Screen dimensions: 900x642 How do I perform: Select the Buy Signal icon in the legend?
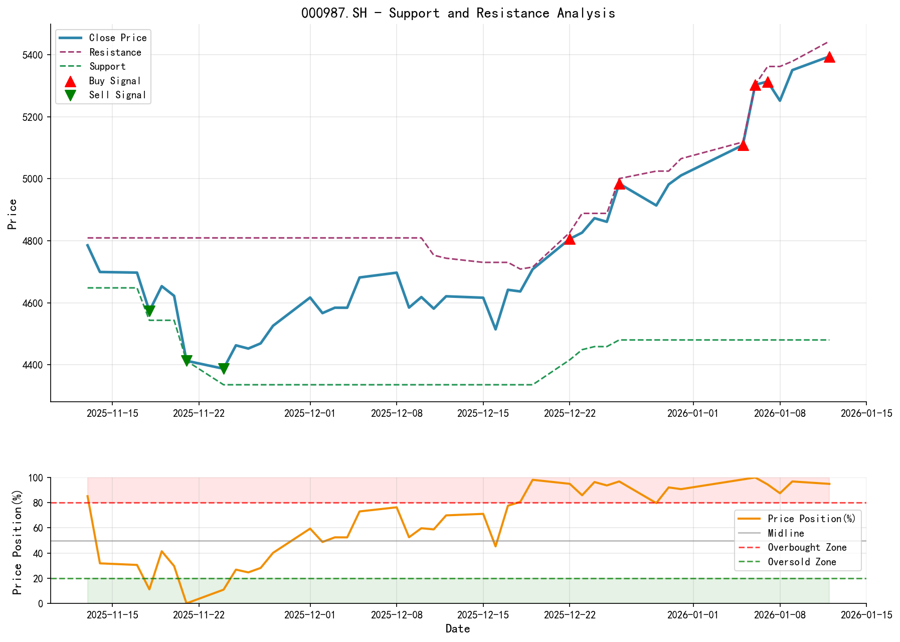[71, 81]
